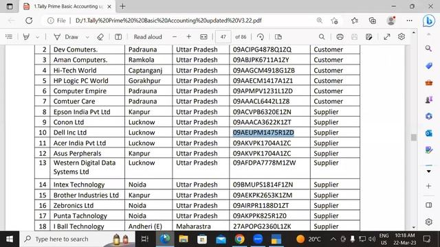Click the Dell Inc Ltd cell
The image size is (440, 247).
pyautogui.click(x=87, y=132)
